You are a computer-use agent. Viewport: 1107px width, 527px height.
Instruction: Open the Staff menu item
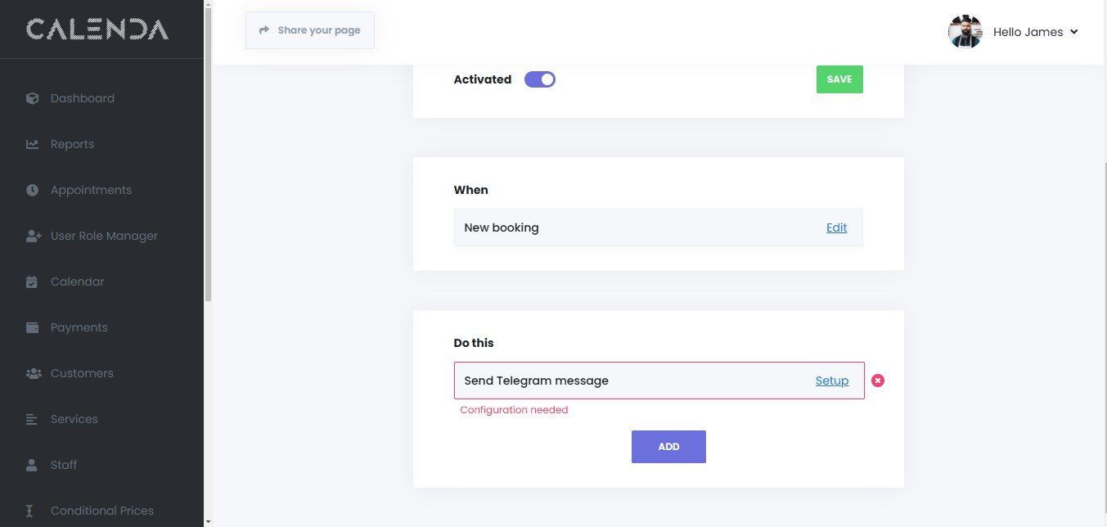coord(64,465)
